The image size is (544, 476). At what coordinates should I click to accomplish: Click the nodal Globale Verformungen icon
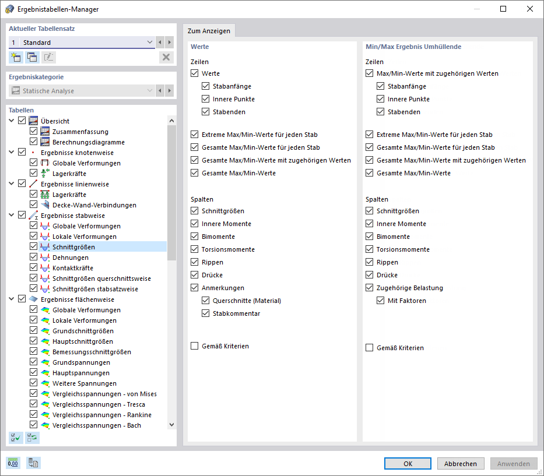(45, 163)
